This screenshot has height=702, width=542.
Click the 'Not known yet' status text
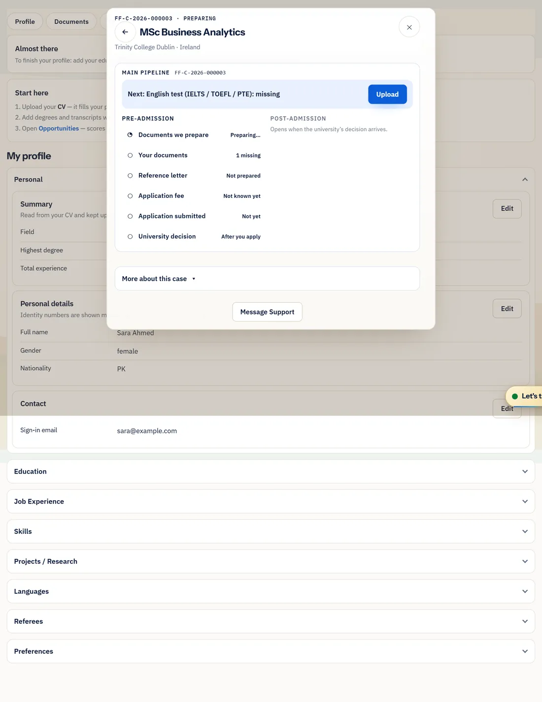(x=242, y=196)
